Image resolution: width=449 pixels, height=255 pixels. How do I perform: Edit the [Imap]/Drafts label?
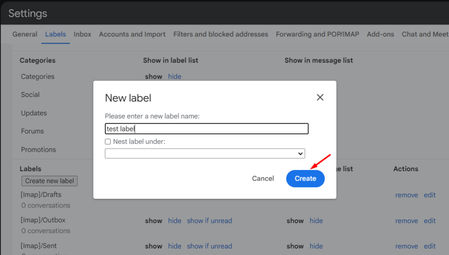tap(430, 195)
